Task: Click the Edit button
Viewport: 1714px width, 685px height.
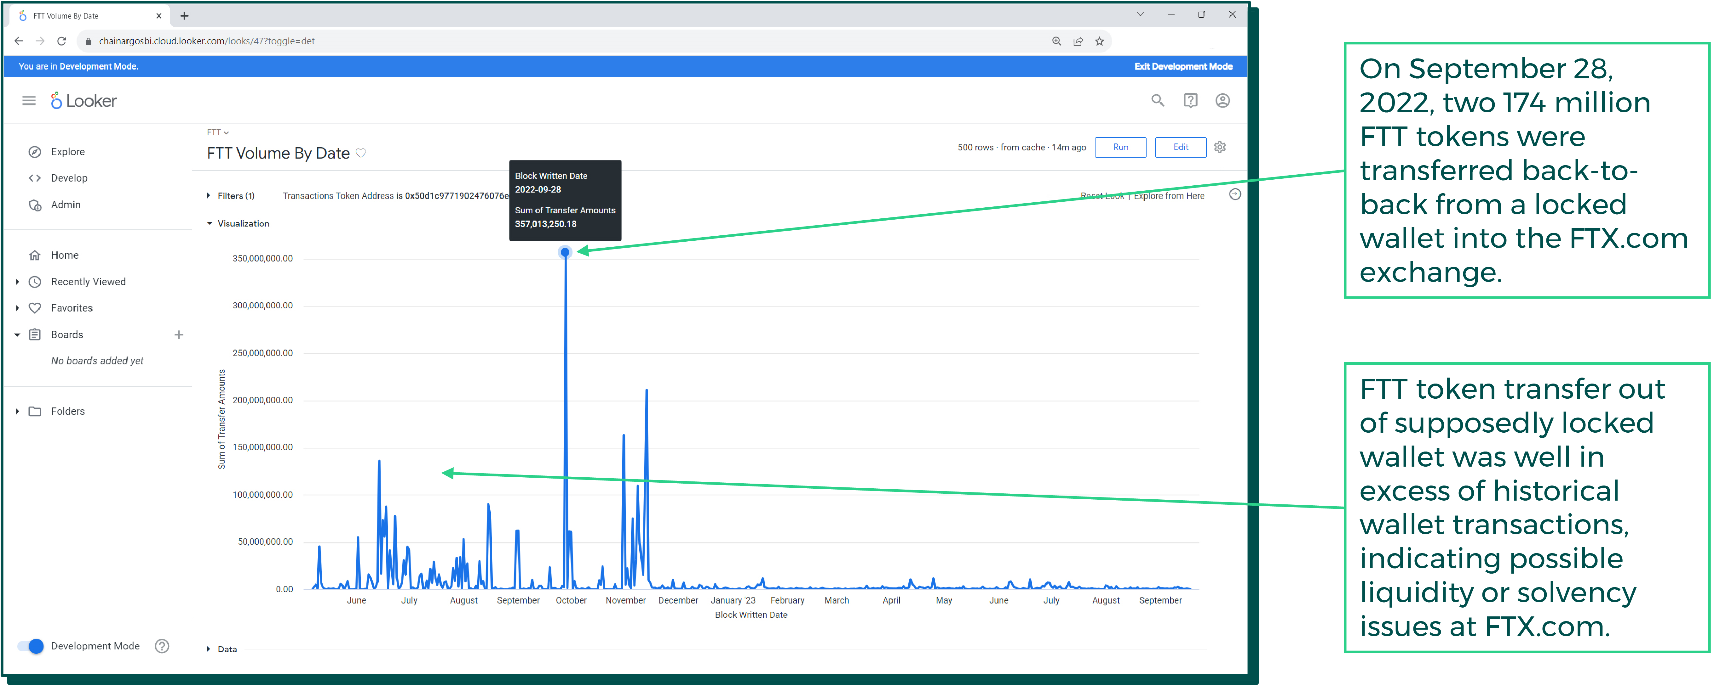Action: click(1180, 148)
